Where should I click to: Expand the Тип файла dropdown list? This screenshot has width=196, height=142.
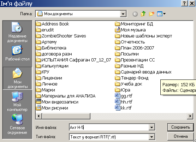click(x=152, y=137)
